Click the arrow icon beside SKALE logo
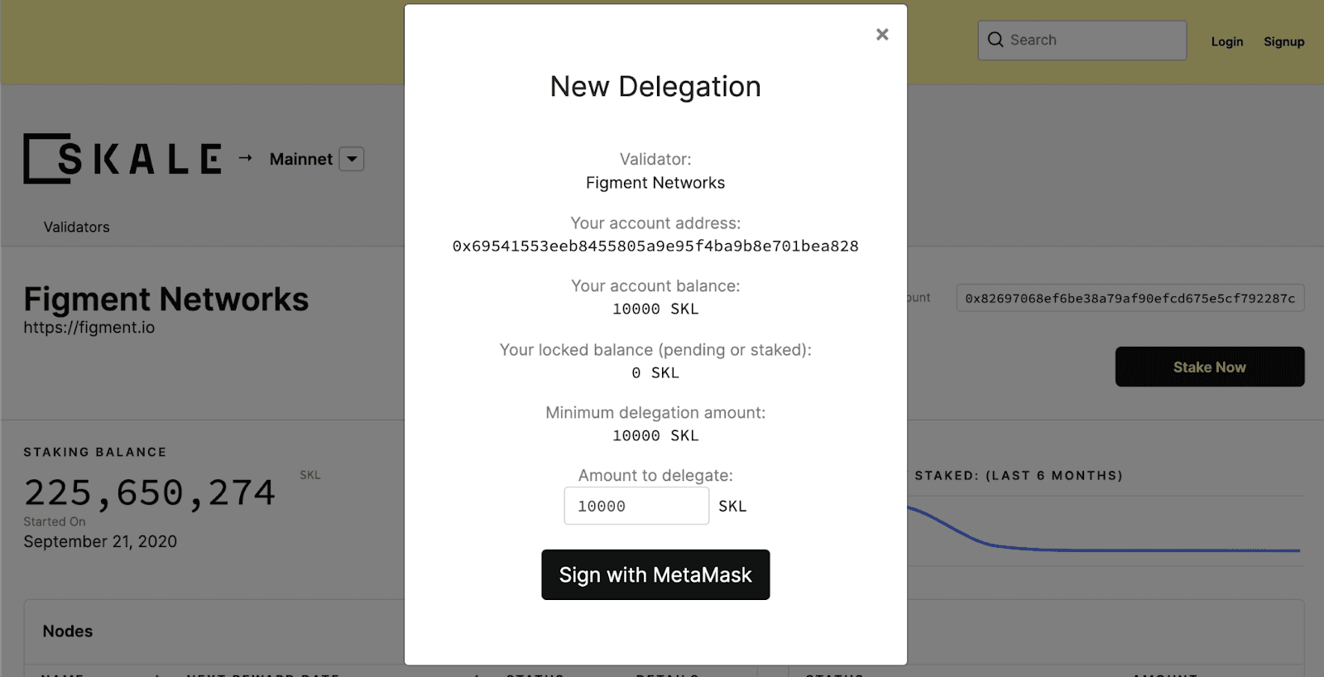1324x677 pixels. click(x=245, y=157)
